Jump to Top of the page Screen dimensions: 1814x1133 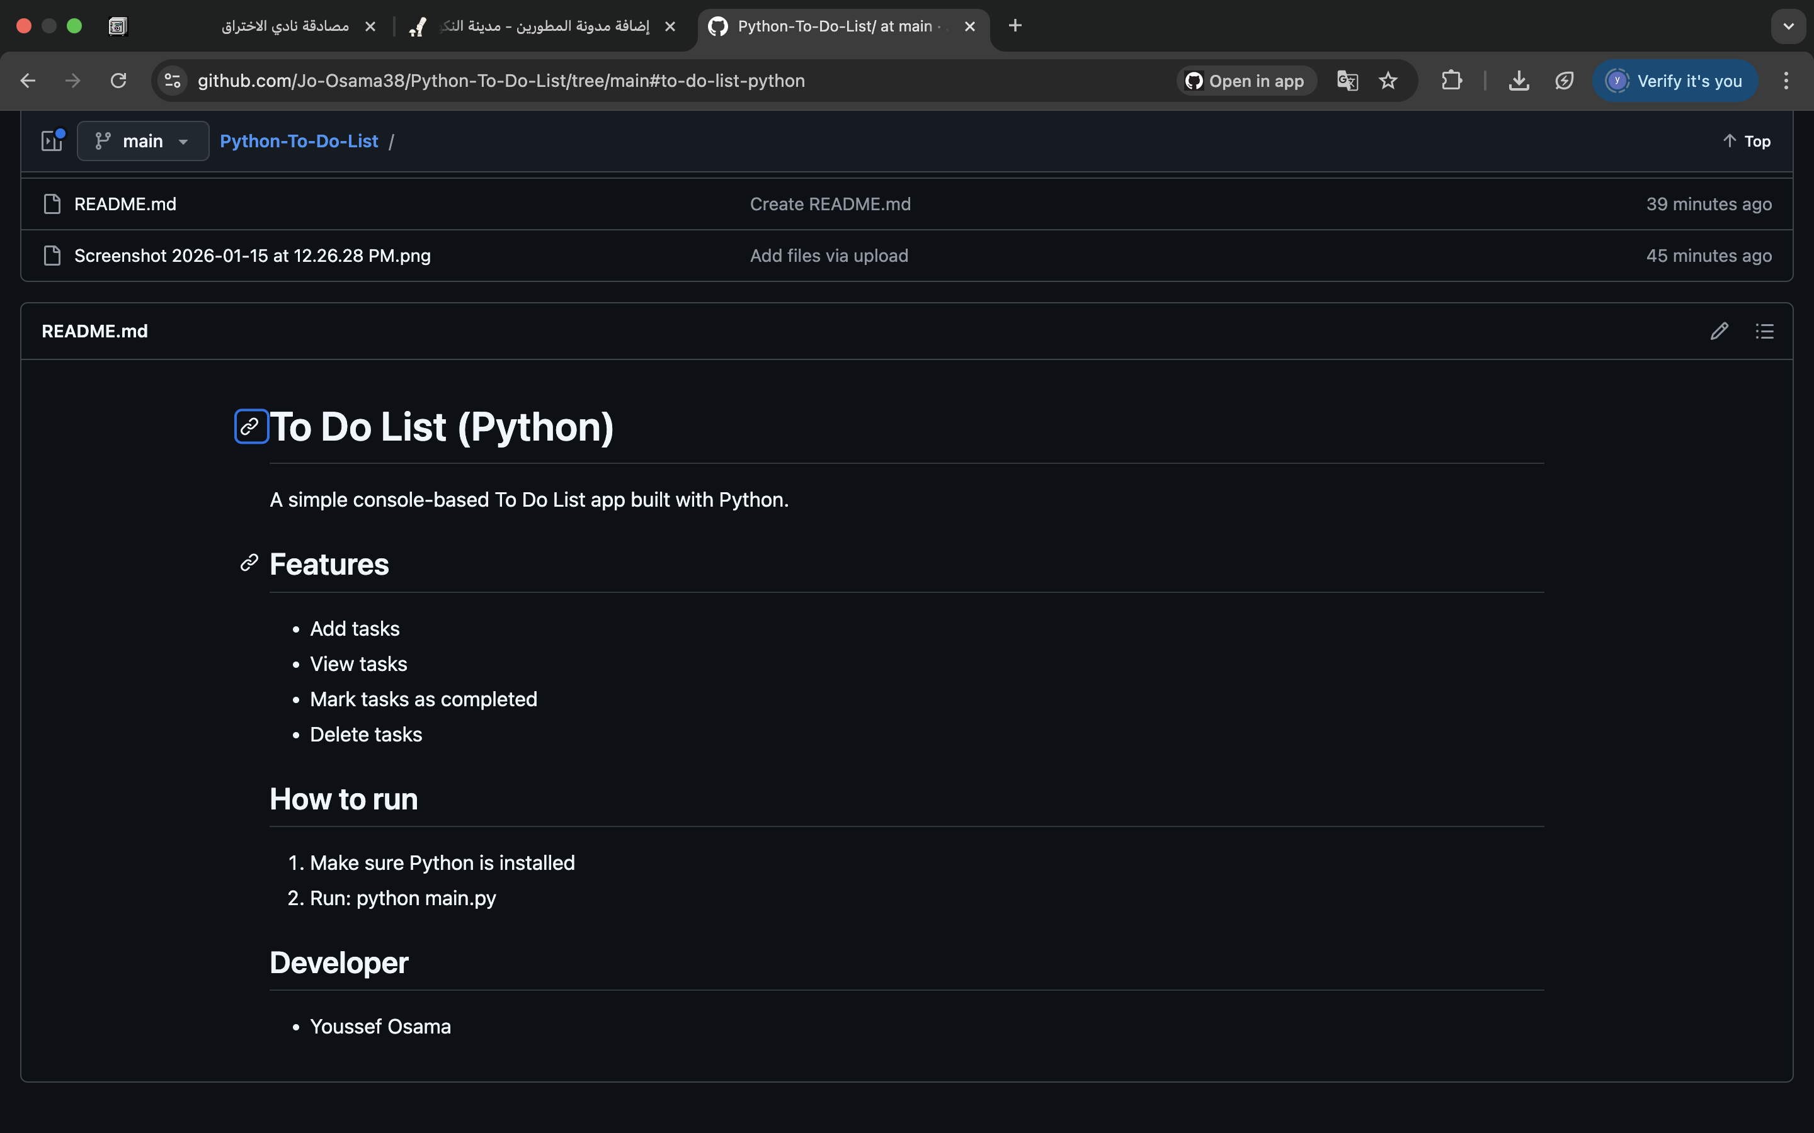[1746, 141]
